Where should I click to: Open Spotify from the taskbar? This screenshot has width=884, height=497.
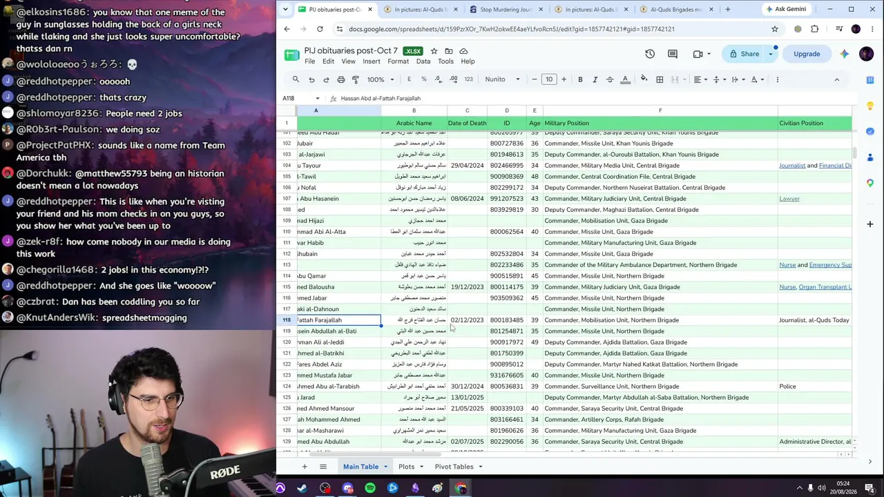pos(370,488)
